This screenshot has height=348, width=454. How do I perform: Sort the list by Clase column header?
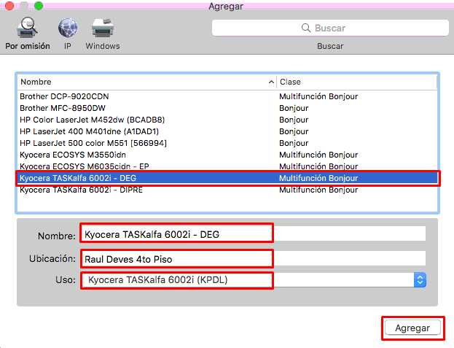356,82
